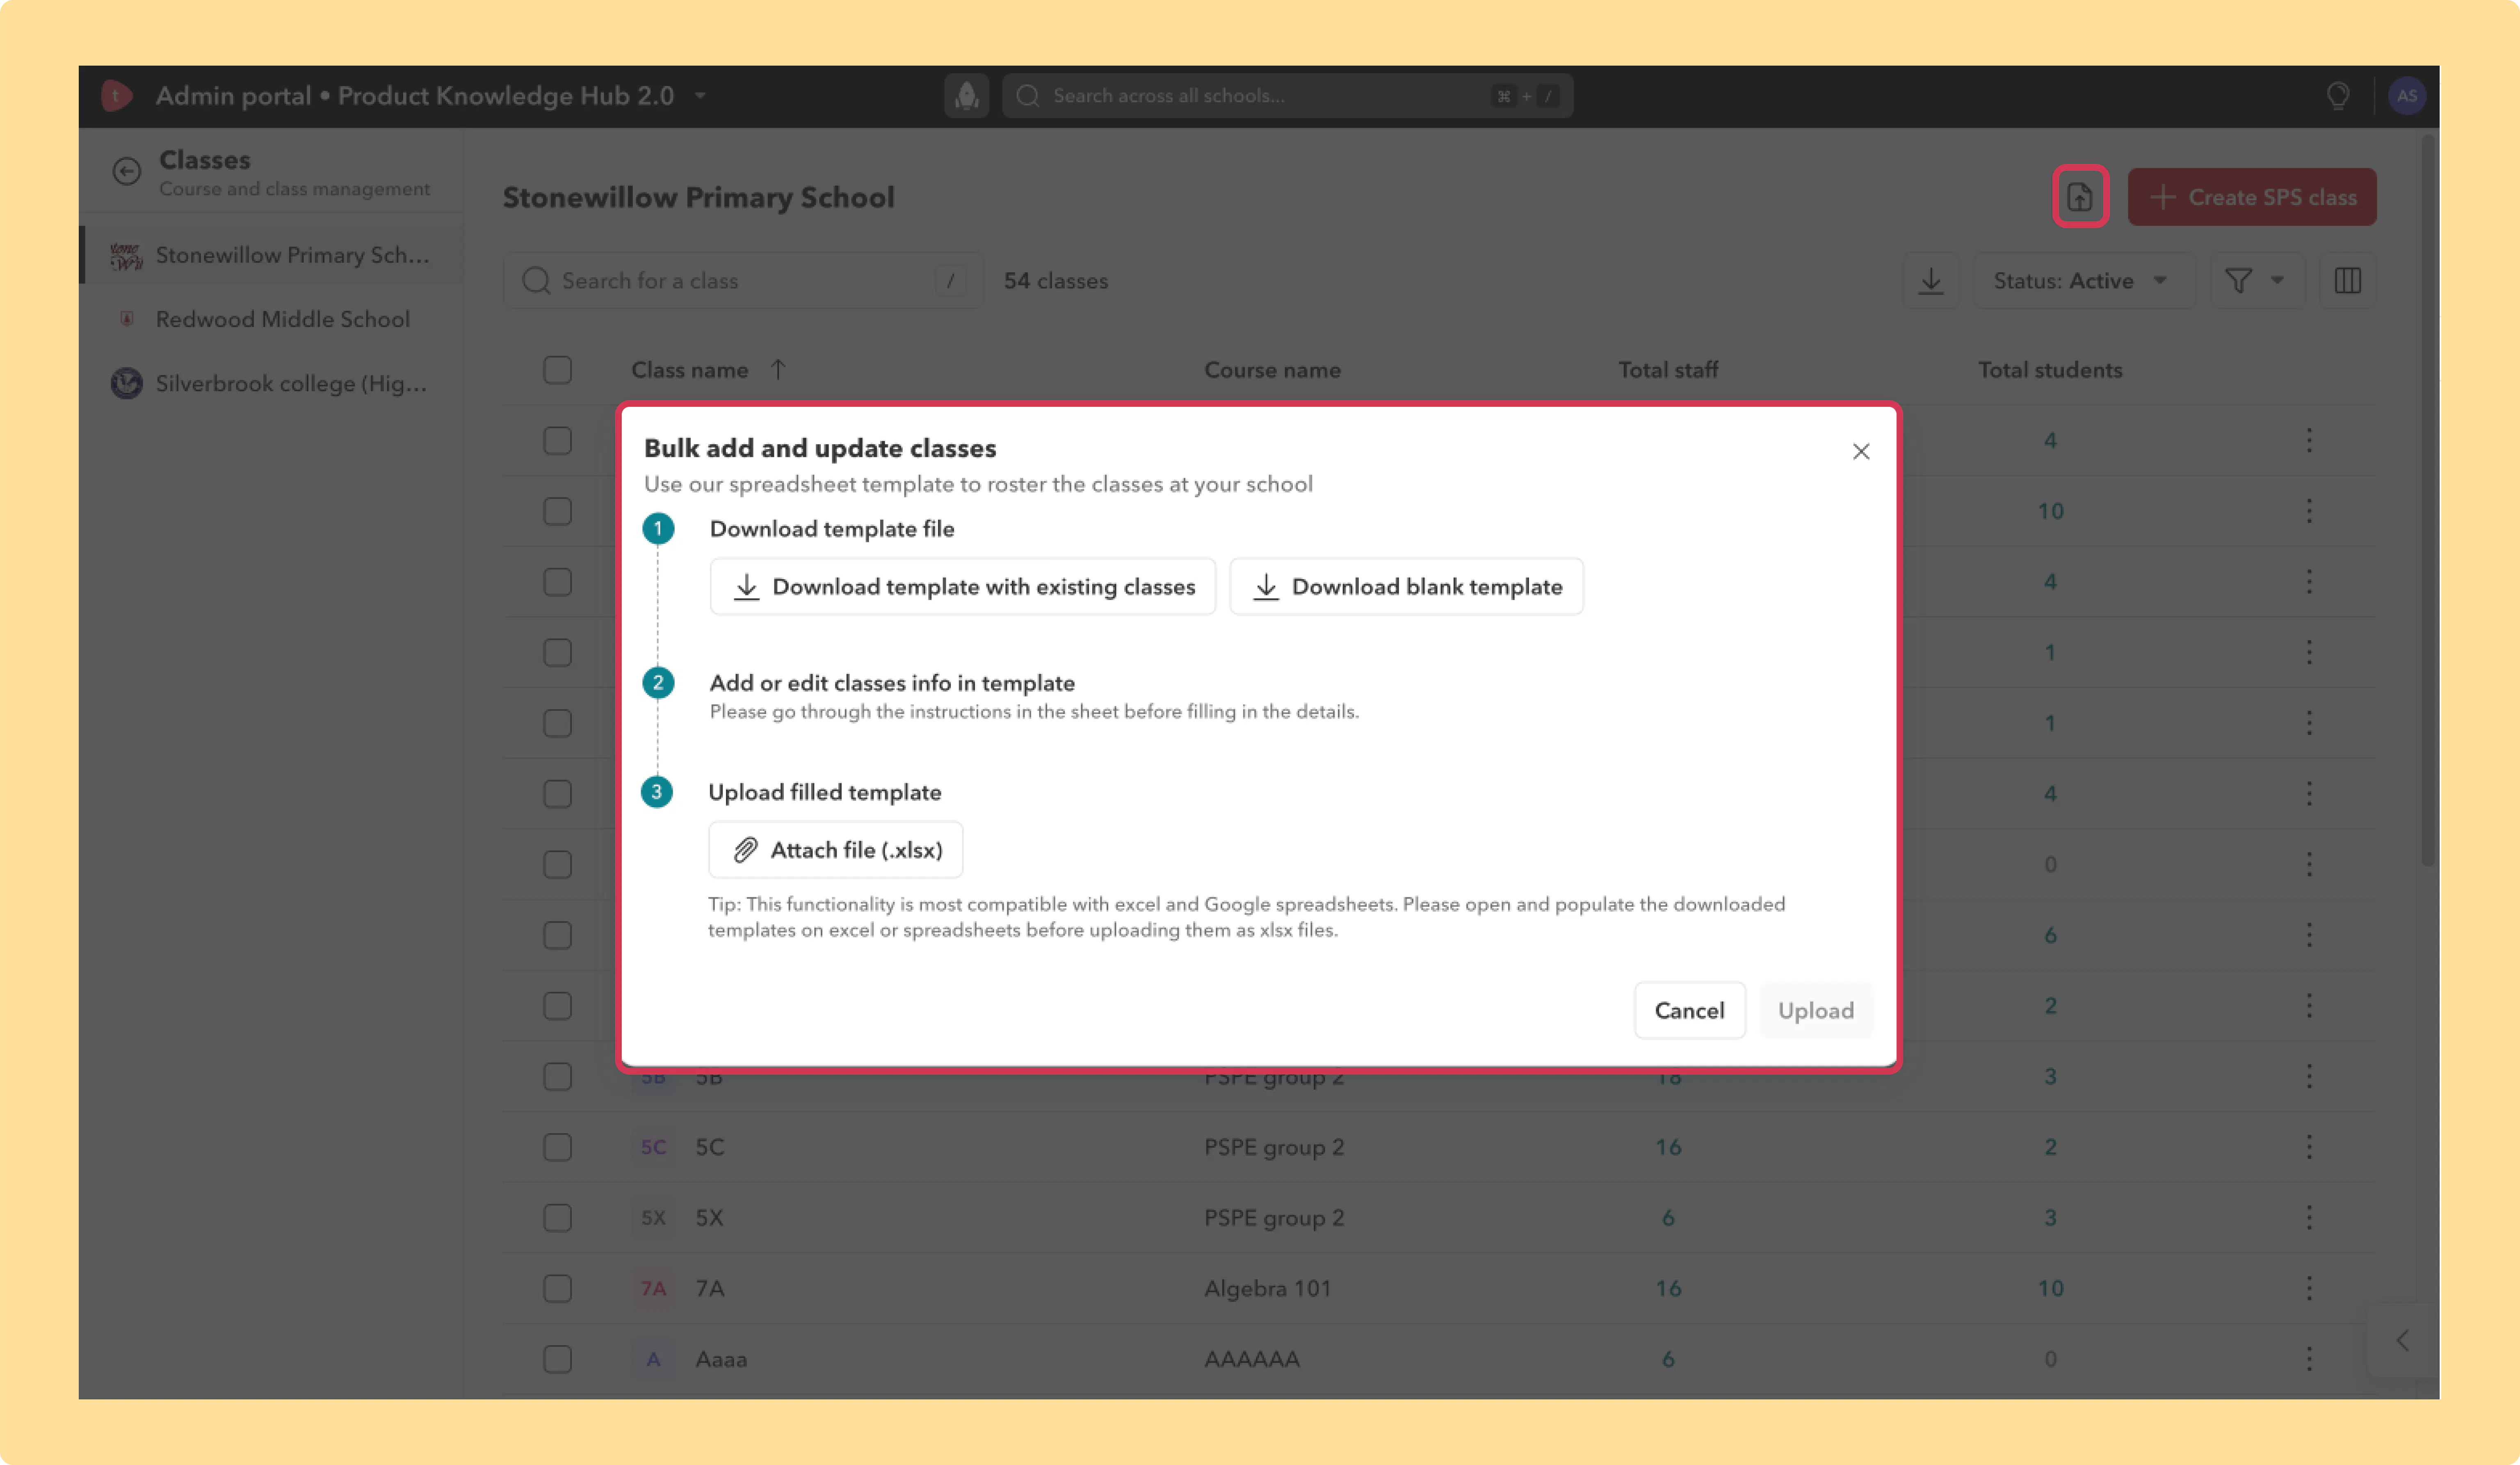Open the more options menu for 5X
Screen dimensions: 2520x1465
tap(2309, 1218)
